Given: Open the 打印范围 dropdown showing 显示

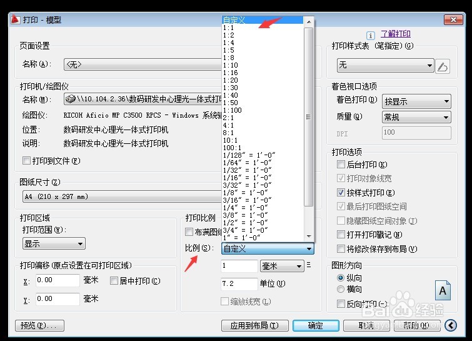Looking at the screenshot, I should click(x=54, y=243).
